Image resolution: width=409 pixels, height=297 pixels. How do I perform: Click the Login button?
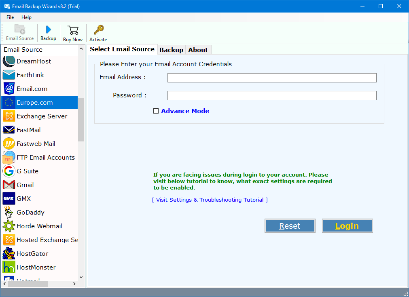[347, 225]
